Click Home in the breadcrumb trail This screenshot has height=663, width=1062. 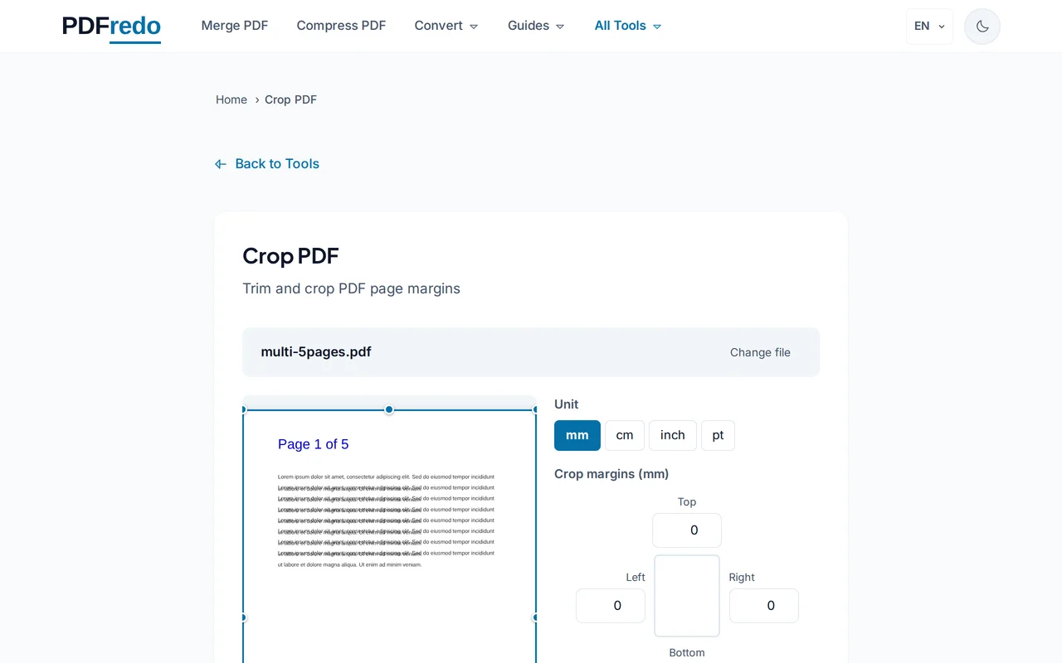[x=231, y=99]
